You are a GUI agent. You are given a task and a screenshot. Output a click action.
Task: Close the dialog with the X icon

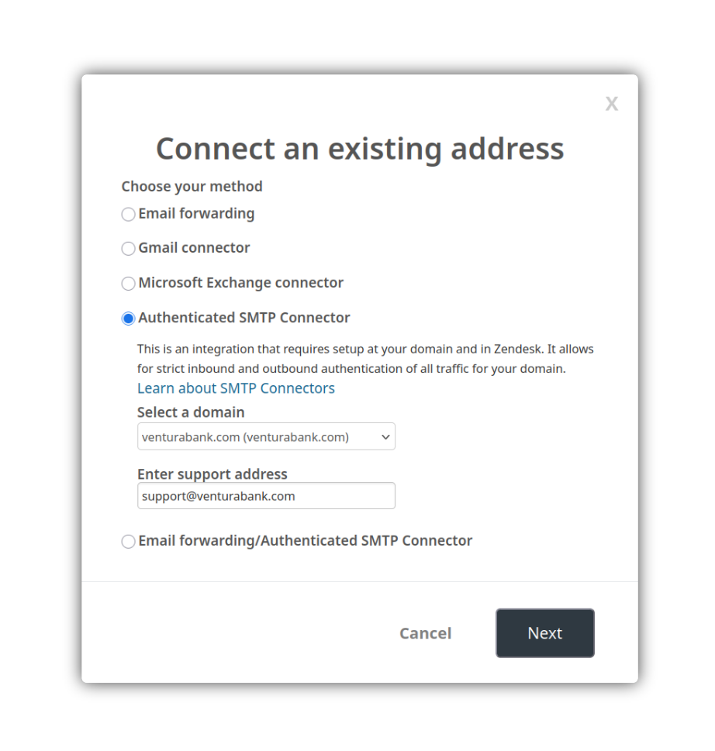612,104
